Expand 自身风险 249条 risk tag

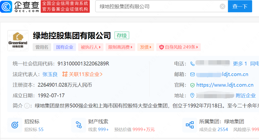coord(178,47)
